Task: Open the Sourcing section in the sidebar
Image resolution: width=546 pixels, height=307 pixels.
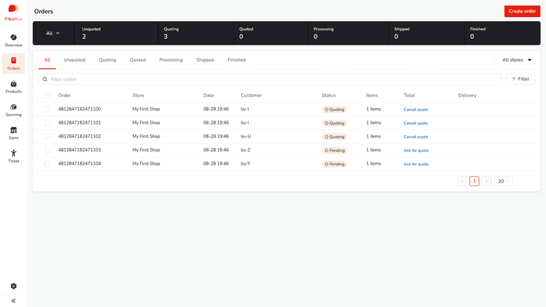Action: pyautogui.click(x=14, y=110)
